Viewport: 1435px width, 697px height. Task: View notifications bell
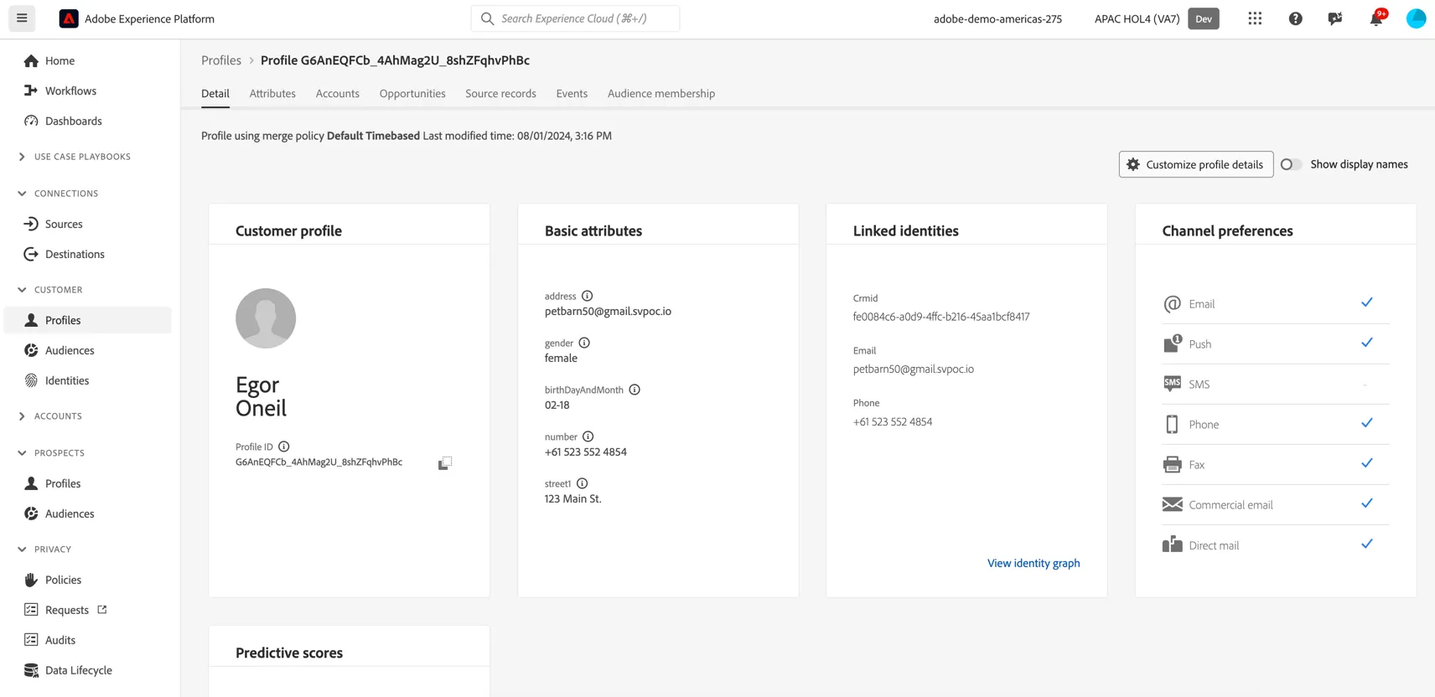pyautogui.click(x=1376, y=18)
